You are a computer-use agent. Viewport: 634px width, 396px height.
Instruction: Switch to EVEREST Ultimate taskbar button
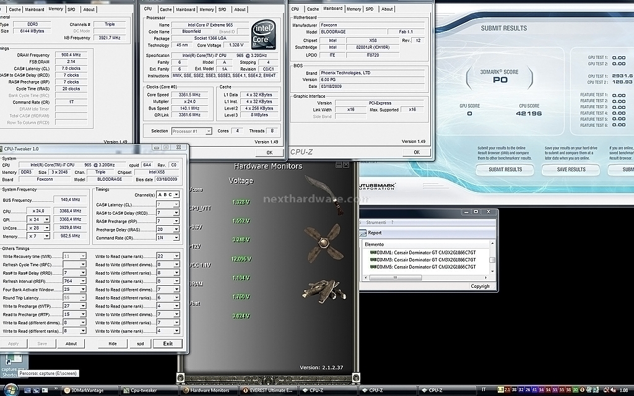pyautogui.click(x=267, y=390)
